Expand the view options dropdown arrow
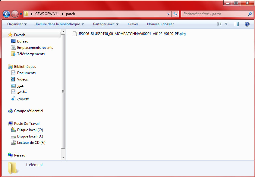Viewport: 255px width, 177px height. 226,24
